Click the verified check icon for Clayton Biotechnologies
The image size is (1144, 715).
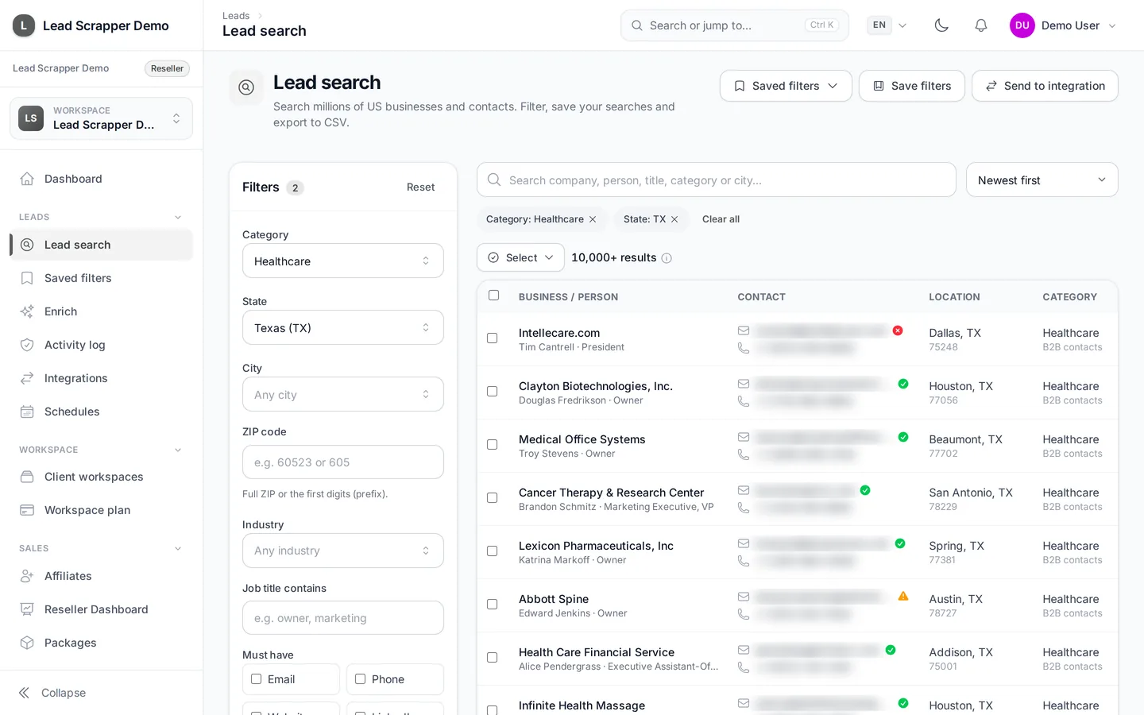pyautogui.click(x=903, y=384)
